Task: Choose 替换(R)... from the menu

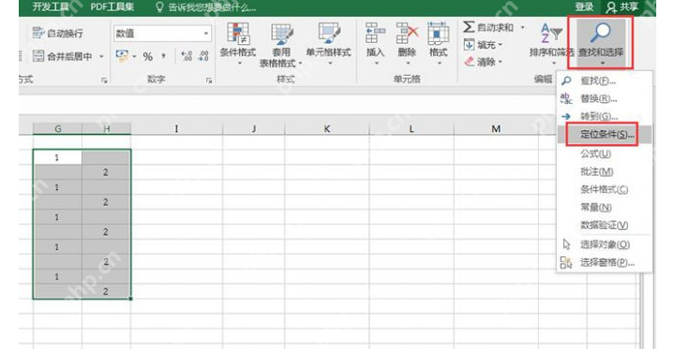Action: [605, 99]
